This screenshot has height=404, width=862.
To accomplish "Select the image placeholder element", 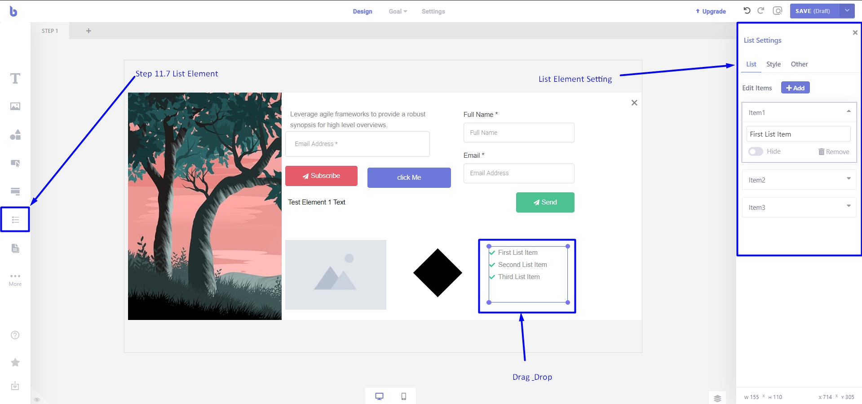I will point(336,275).
